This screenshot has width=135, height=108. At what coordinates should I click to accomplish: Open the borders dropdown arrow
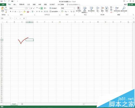coord(21,12)
